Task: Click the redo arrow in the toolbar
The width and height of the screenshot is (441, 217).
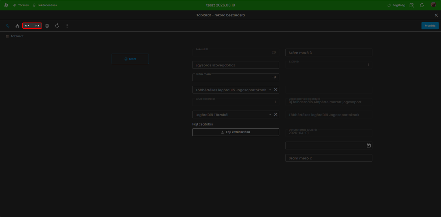Action: point(37,26)
